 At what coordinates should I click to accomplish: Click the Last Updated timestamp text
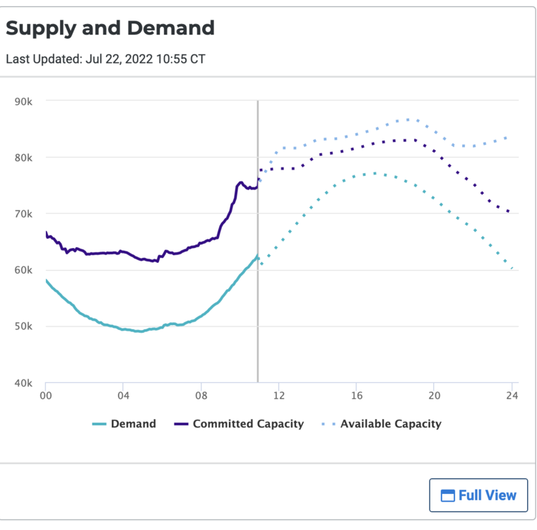pos(106,59)
